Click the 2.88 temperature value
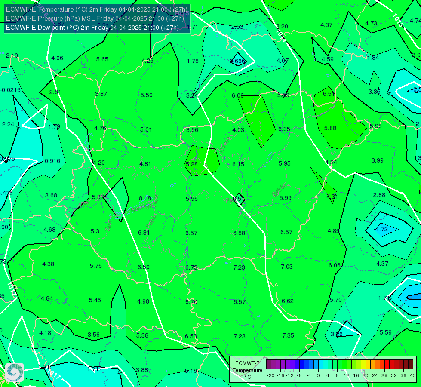Image resolution: width=421 pixels, height=387 pixels. pyautogui.click(x=379, y=195)
